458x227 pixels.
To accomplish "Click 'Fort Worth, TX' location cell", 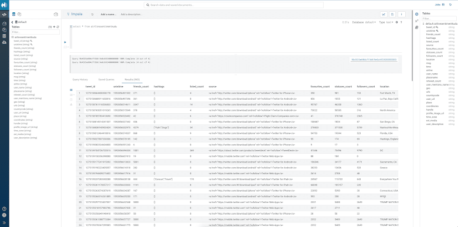I will (x=387, y=93).
